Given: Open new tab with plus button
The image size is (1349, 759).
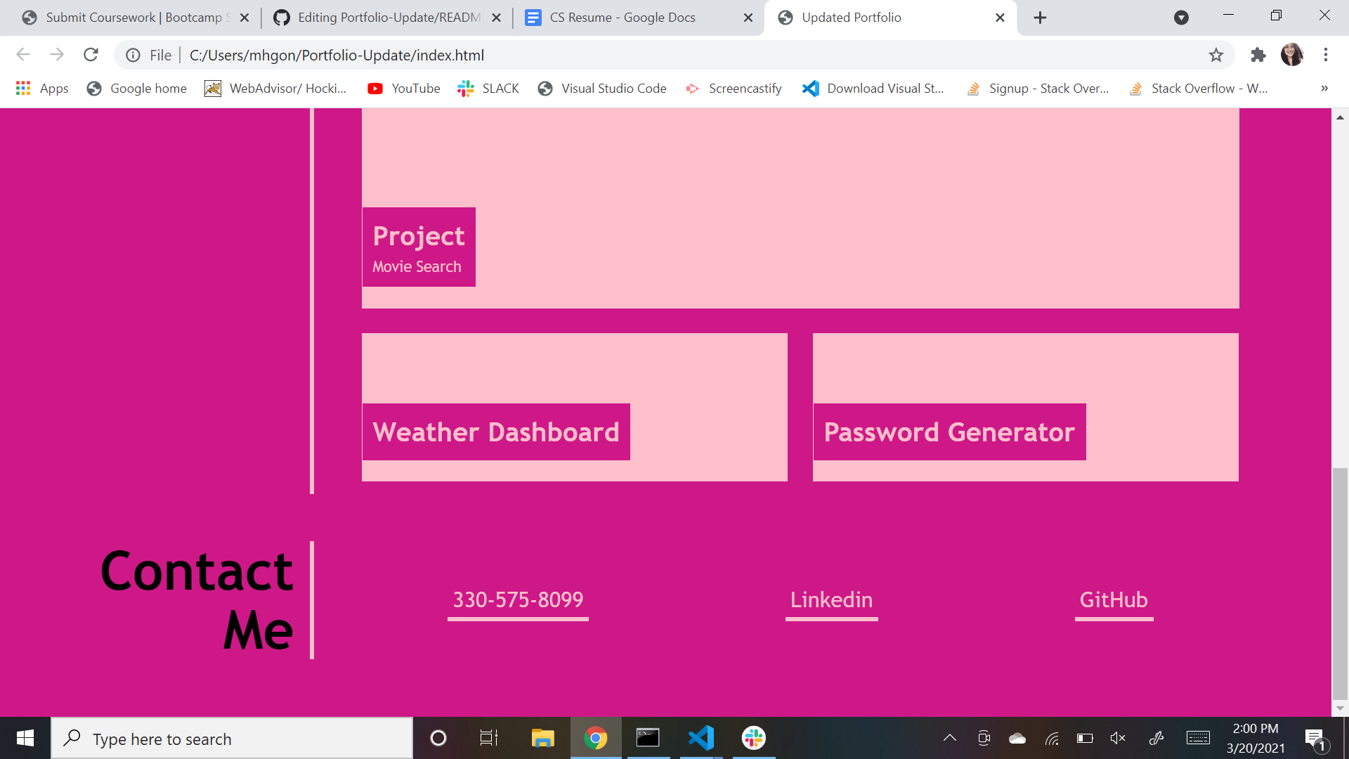Looking at the screenshot, I should pos(1041,18).
